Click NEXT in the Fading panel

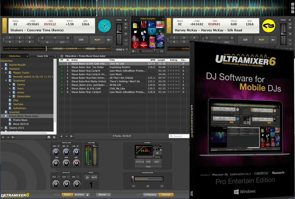(x=157, y=161)
